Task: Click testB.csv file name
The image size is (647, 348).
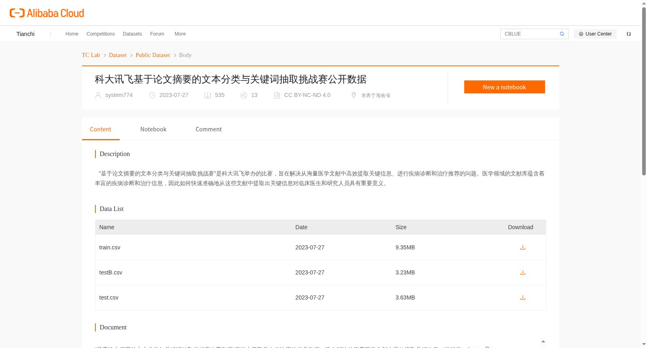Action: coord(110,272)
